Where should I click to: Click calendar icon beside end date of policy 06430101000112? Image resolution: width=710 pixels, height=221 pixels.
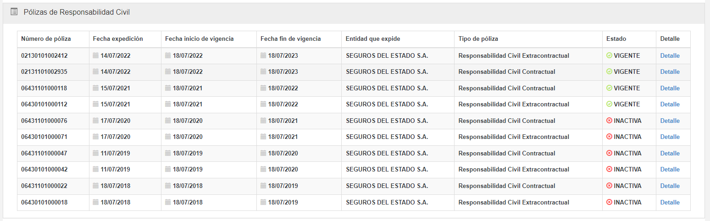(263, 104)
